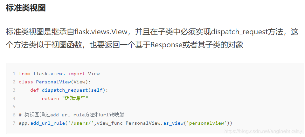
Task: Click the 'class' keyword on line 2
Action: click(26, 82)
